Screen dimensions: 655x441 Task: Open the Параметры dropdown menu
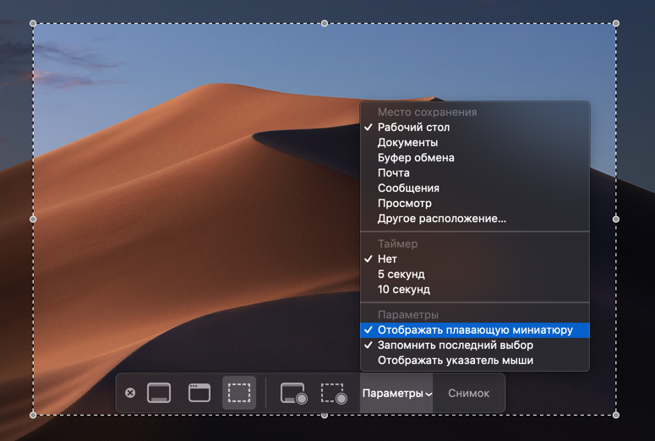396,394
